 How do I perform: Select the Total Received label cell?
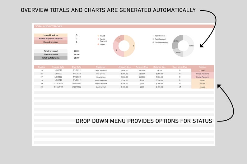[51, 55]
